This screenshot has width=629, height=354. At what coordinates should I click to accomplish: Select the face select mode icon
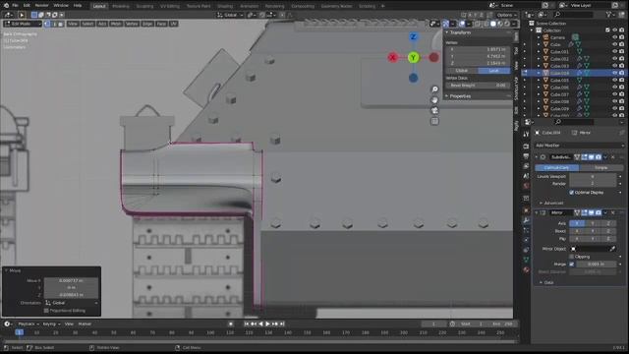(x=61, y=24)
